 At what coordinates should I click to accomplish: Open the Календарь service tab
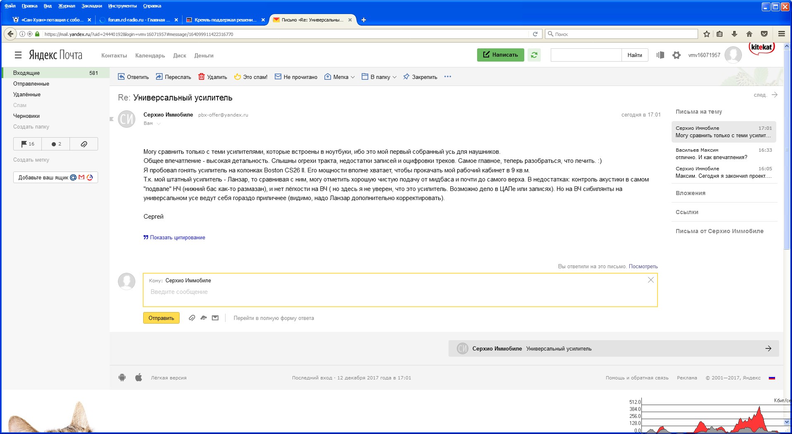(150, 55)
